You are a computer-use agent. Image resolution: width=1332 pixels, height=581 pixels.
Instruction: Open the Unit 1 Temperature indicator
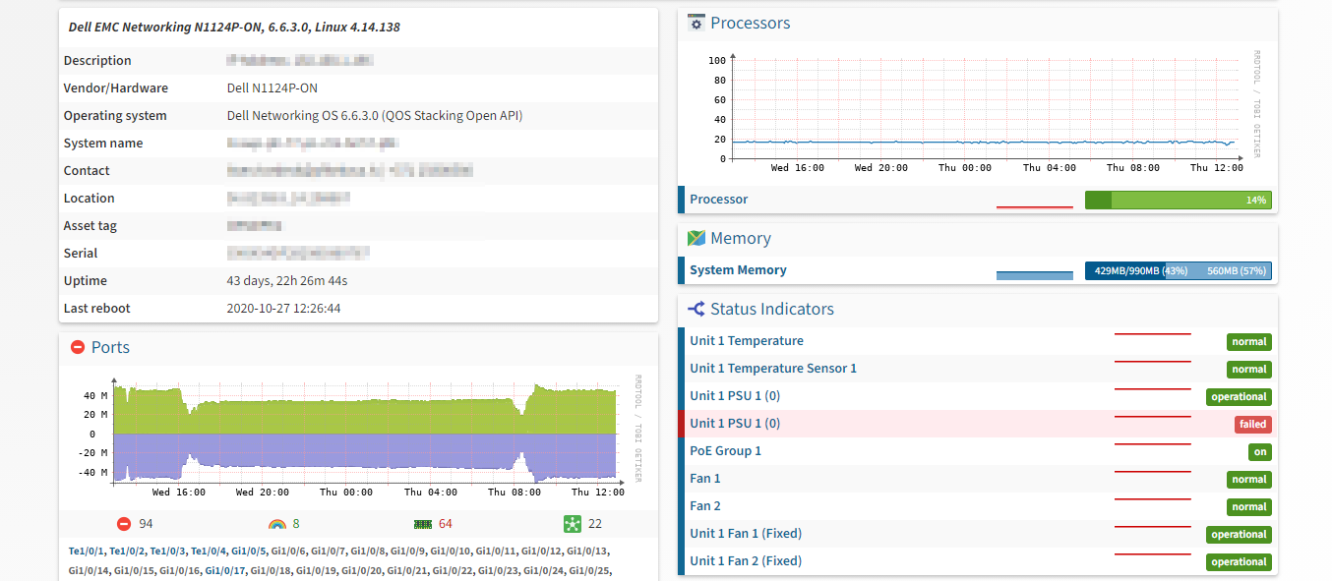click(x=747, y=340)
